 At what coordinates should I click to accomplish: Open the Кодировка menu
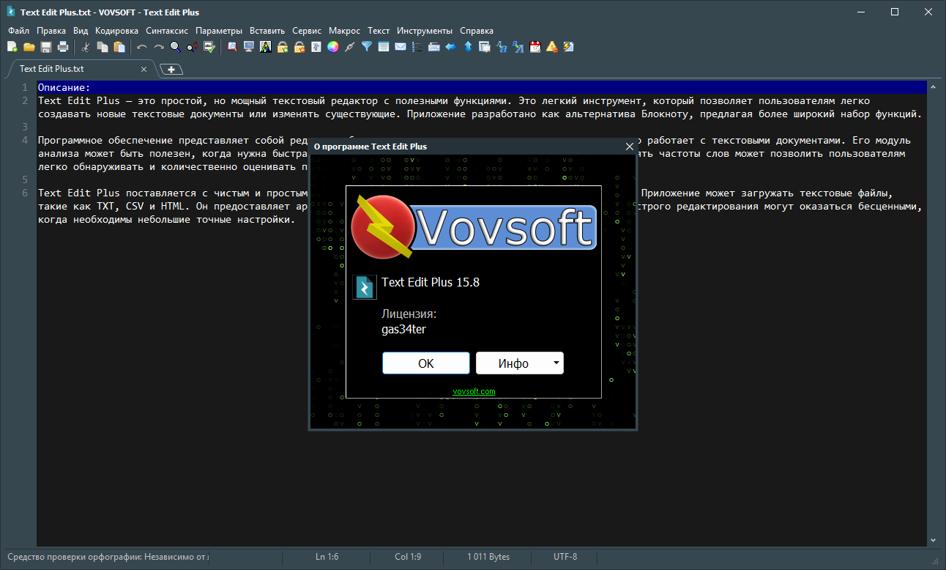116,31
